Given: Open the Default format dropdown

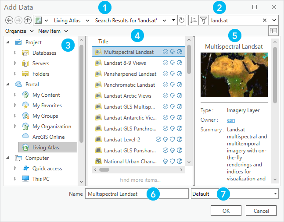Looking at the screenshot, I should [x=234, y=194].
